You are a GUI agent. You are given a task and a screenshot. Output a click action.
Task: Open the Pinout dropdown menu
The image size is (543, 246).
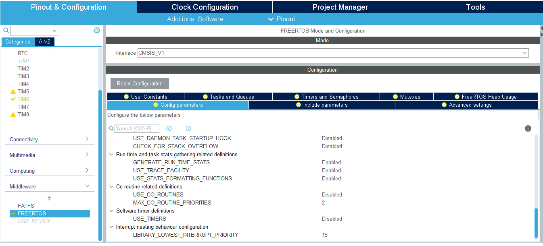tap(282, 19)
